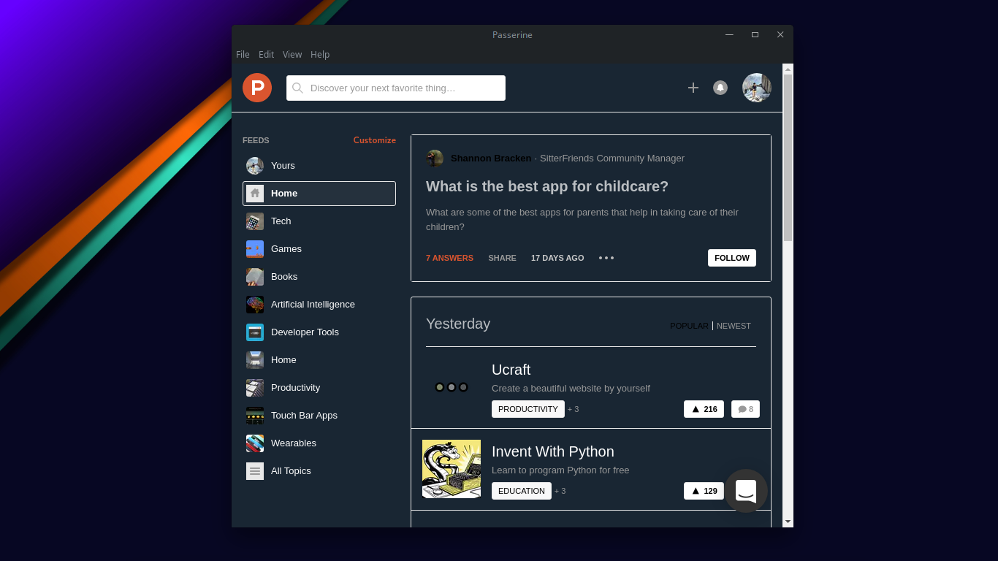Click the Shannon Bracken author name
998x561 pixels.
pos(491,159)
